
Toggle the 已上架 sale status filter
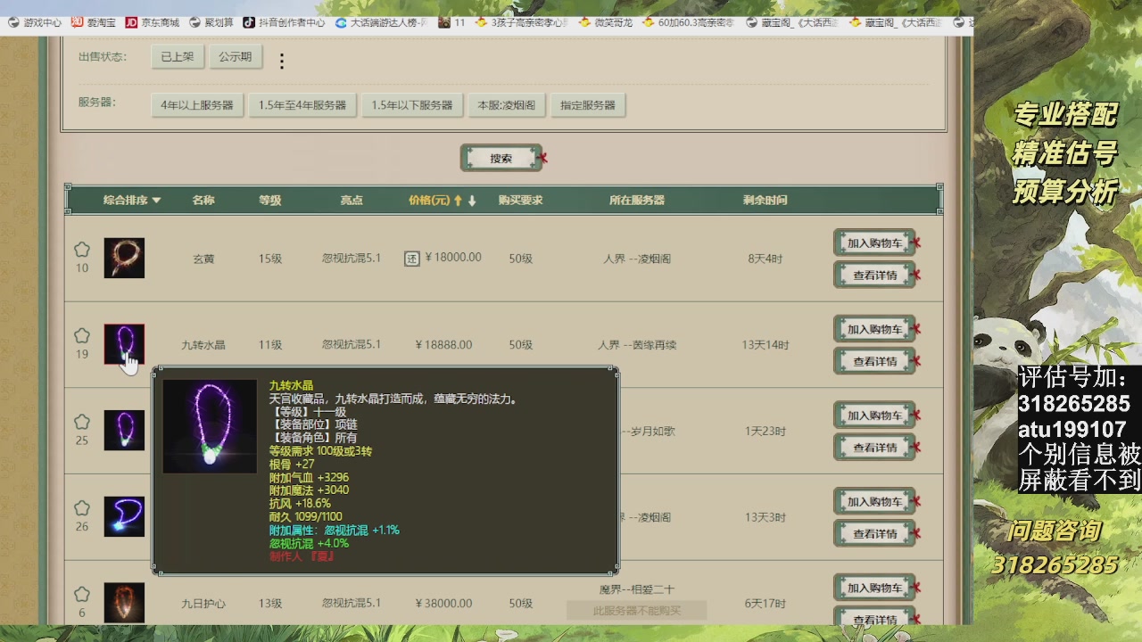[x=177, y=57]
